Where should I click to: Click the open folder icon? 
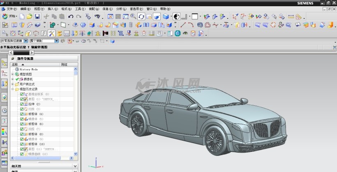[x=30, y=16]
